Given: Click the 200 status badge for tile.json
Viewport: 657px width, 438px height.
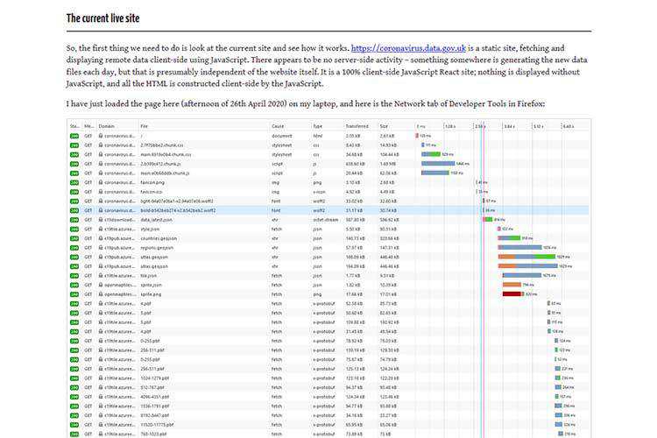Looking at the screenshot, I should [74, 276].
